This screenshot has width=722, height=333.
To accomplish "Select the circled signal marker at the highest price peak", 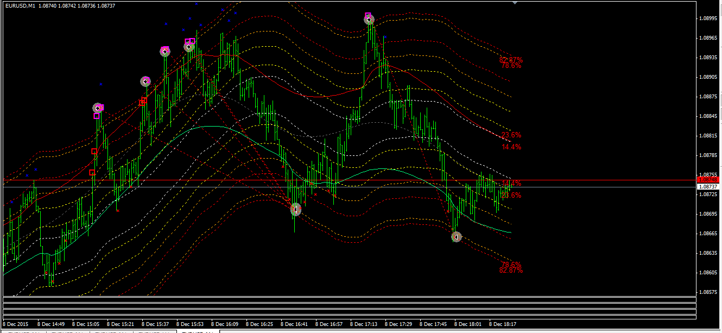I will 369,20.
